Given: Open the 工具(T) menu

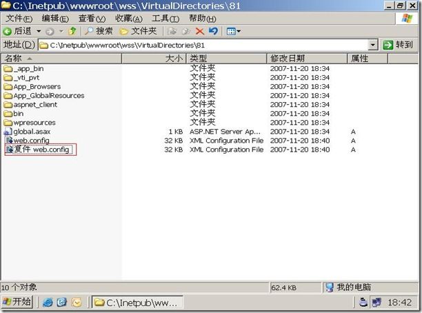Looking at the screenshot, I should [x=165, y=19].
